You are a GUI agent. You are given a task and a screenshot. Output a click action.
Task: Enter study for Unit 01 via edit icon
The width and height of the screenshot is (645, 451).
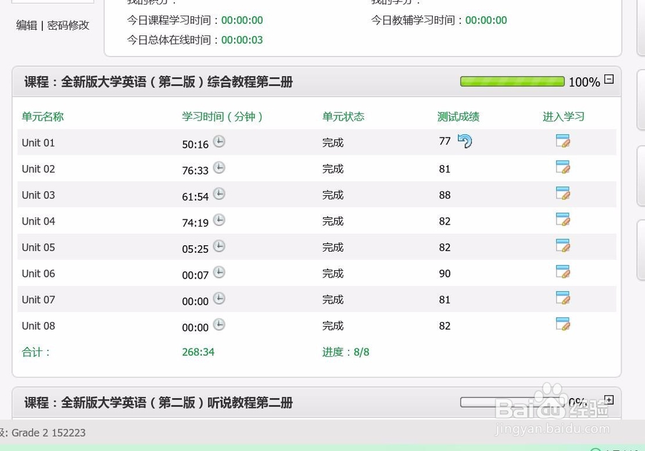click(x=562, y=141)
